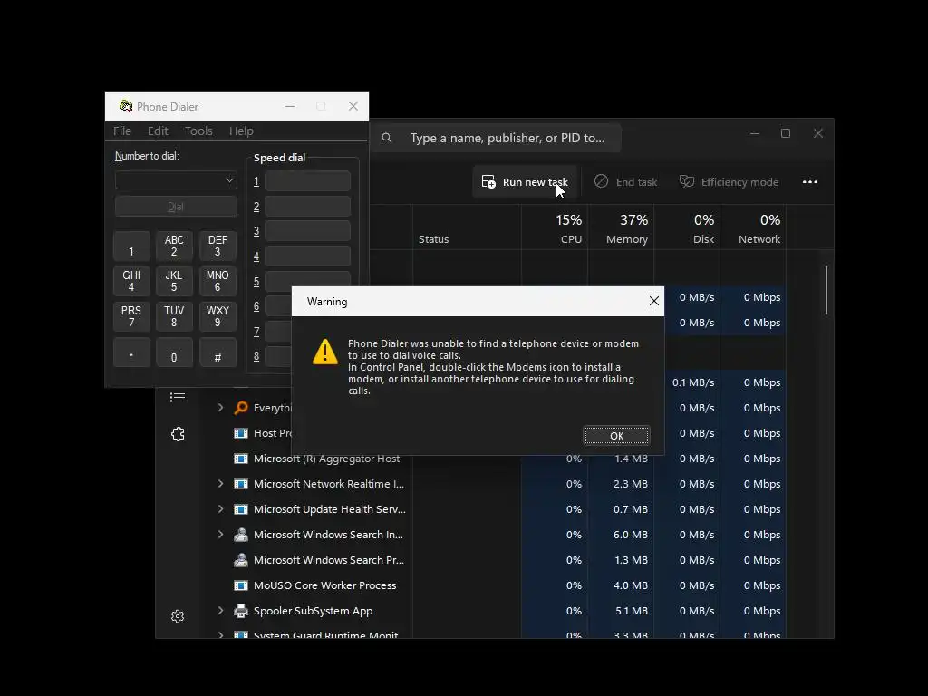The width and height of the screenshot is (928, 696).
Task: Click the star keypad button
Action: tap(131, 353)
